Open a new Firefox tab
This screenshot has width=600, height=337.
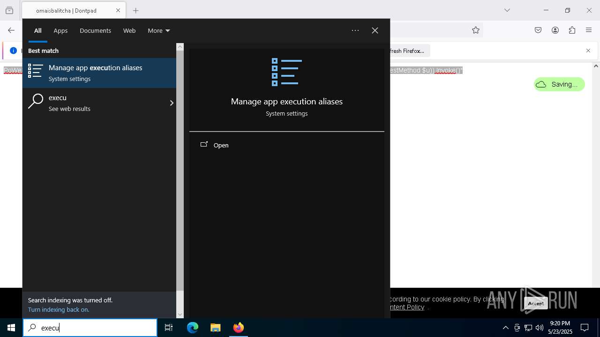coord(135,10)
